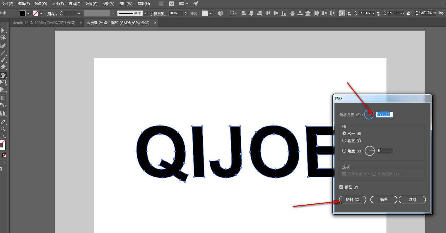The width and height of the screenshot is (446, 233).
Task: Swap fill and stroke colors
Action: (x=4, y=137)
